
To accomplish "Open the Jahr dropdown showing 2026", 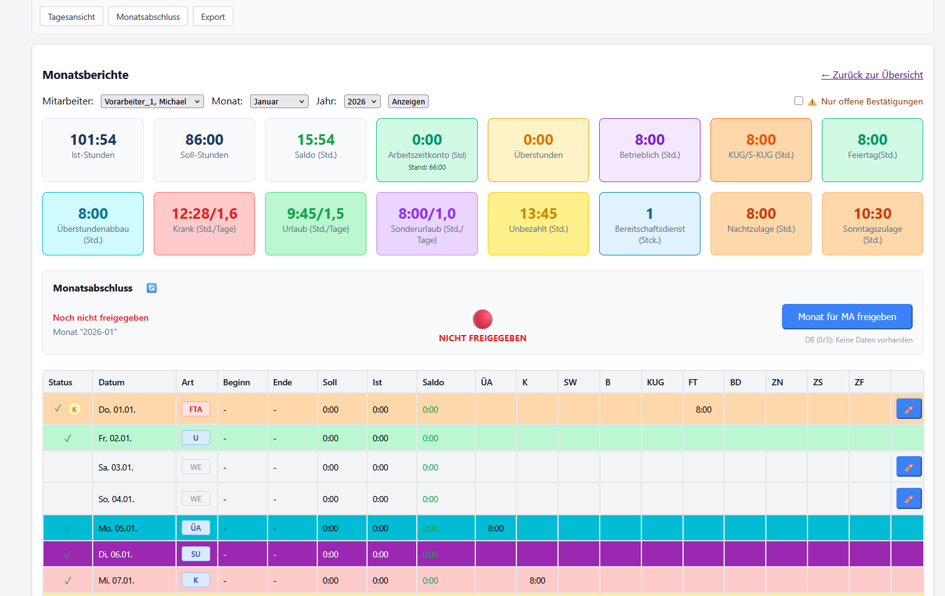I will coord(362,101).
